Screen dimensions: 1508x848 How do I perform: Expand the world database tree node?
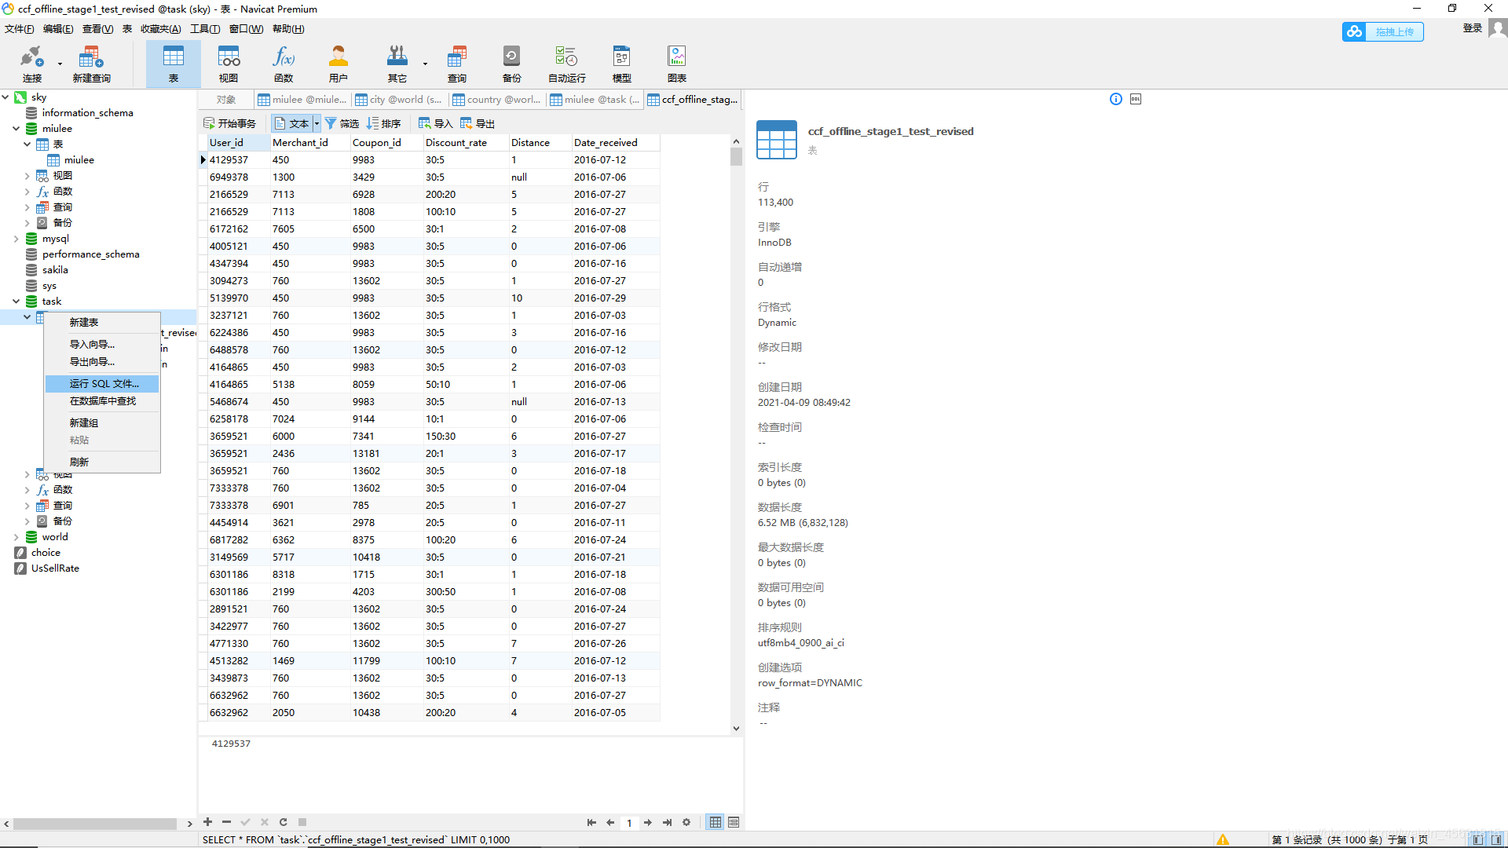(16, 537)
